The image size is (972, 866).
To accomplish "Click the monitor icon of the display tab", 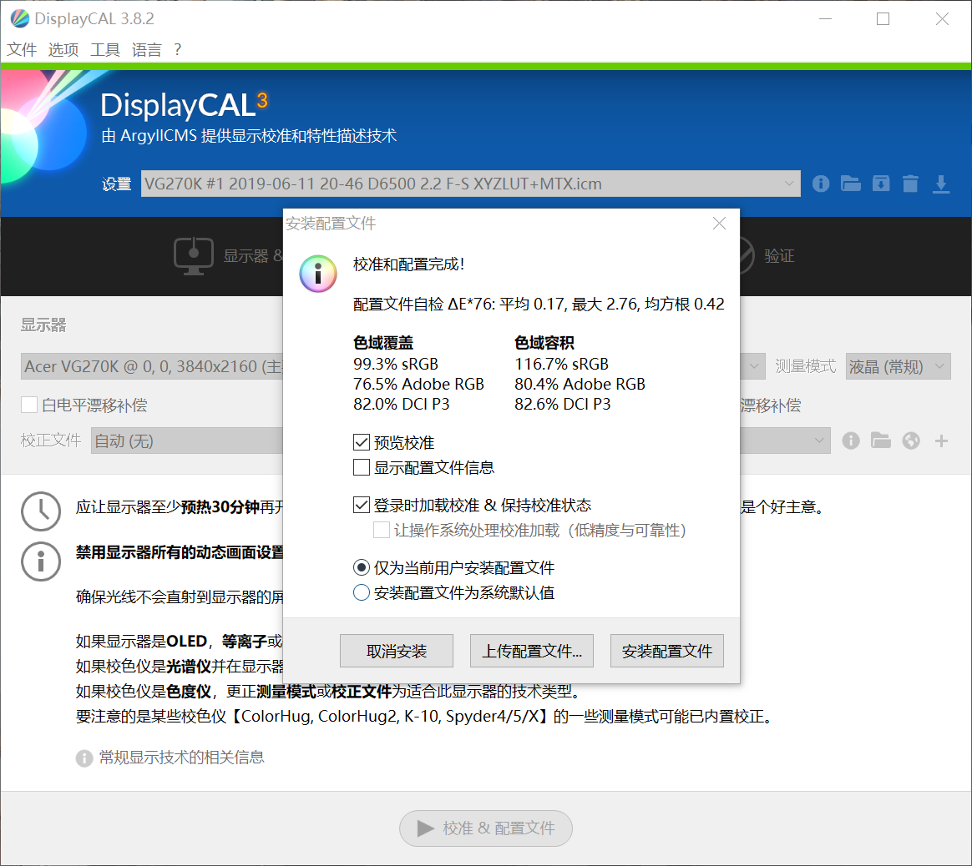I will (194, 256).
